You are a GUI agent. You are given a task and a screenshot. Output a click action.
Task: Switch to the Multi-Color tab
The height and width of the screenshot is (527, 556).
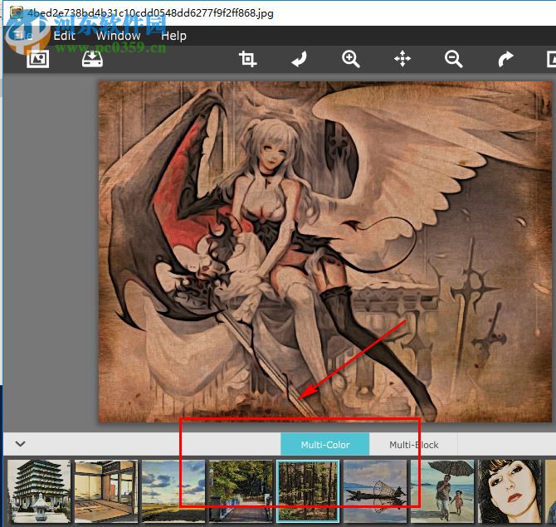(x=325, y=444)
